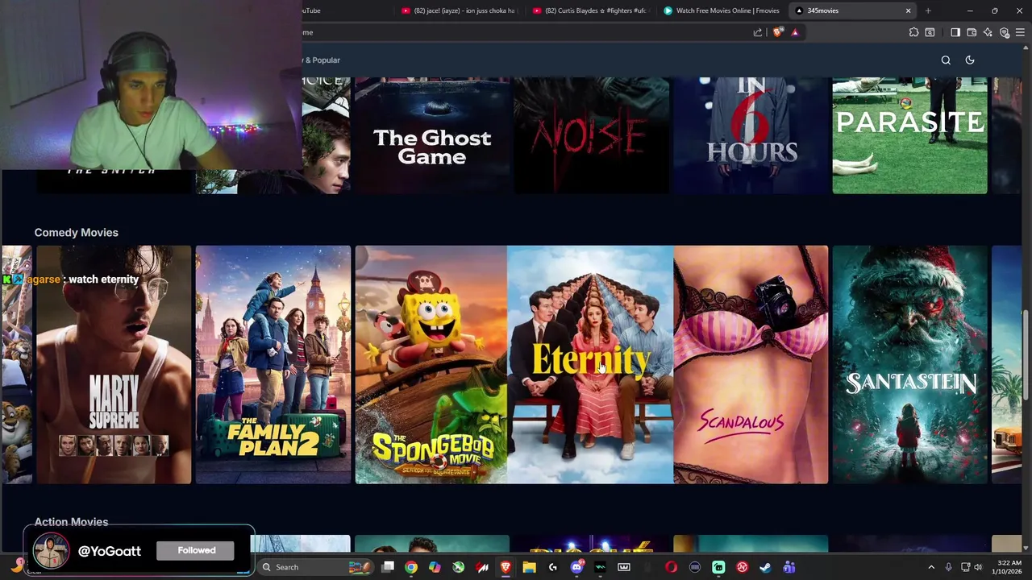This screenshot has height=580, width=1032.
Task: Open the Scandalous movie poster
Action: point(751,364)
